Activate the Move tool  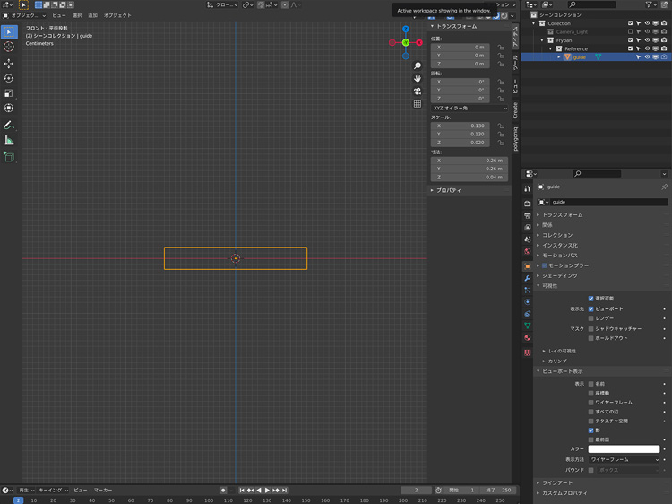click(x=9, y=64)
